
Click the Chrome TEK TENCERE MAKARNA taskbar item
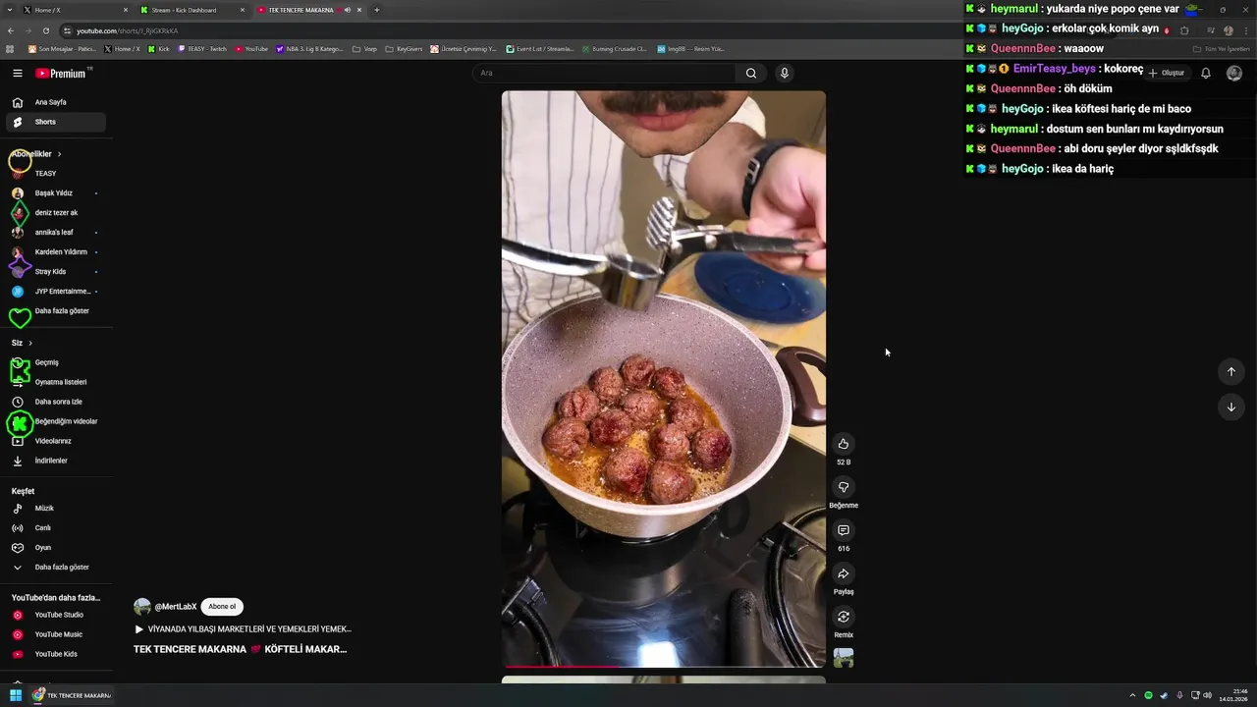pyautogui.click(x=73, y=695)
